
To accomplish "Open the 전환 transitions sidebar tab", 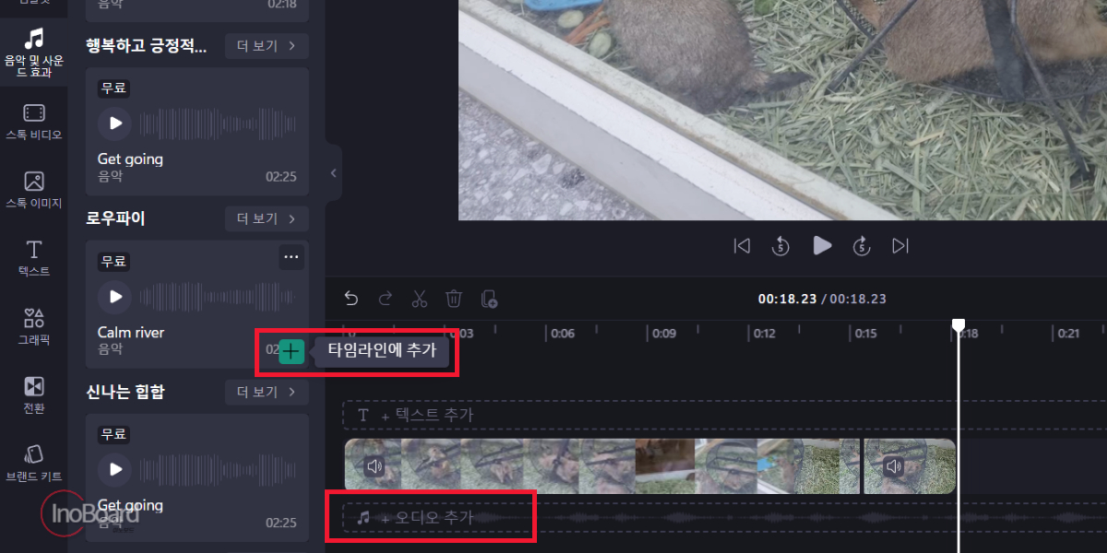I will pos(33,395).
